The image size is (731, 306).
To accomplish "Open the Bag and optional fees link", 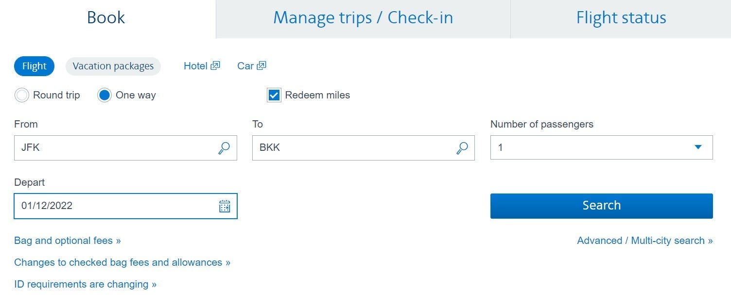I will point(67,240).
